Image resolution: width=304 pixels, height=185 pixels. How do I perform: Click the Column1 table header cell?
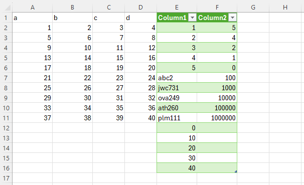177,18
